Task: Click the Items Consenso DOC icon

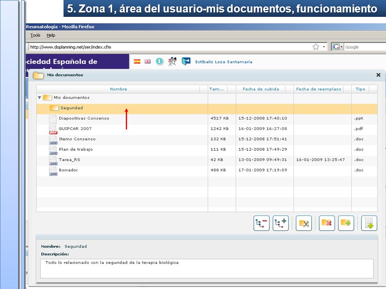Action: pos(53,140)
